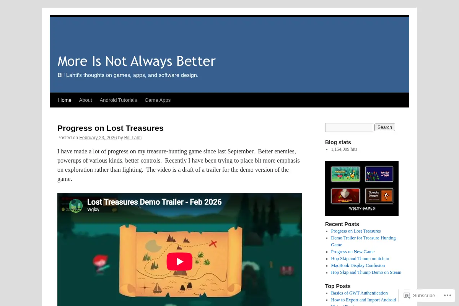
Task: Open the Hop Skip and Thump thumbnail in the banner
Action: pos(379,174)
